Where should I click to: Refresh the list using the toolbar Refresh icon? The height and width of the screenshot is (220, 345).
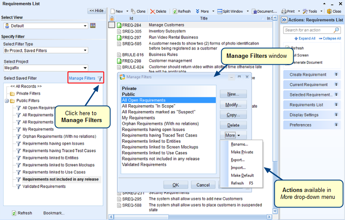pos(176,11)
